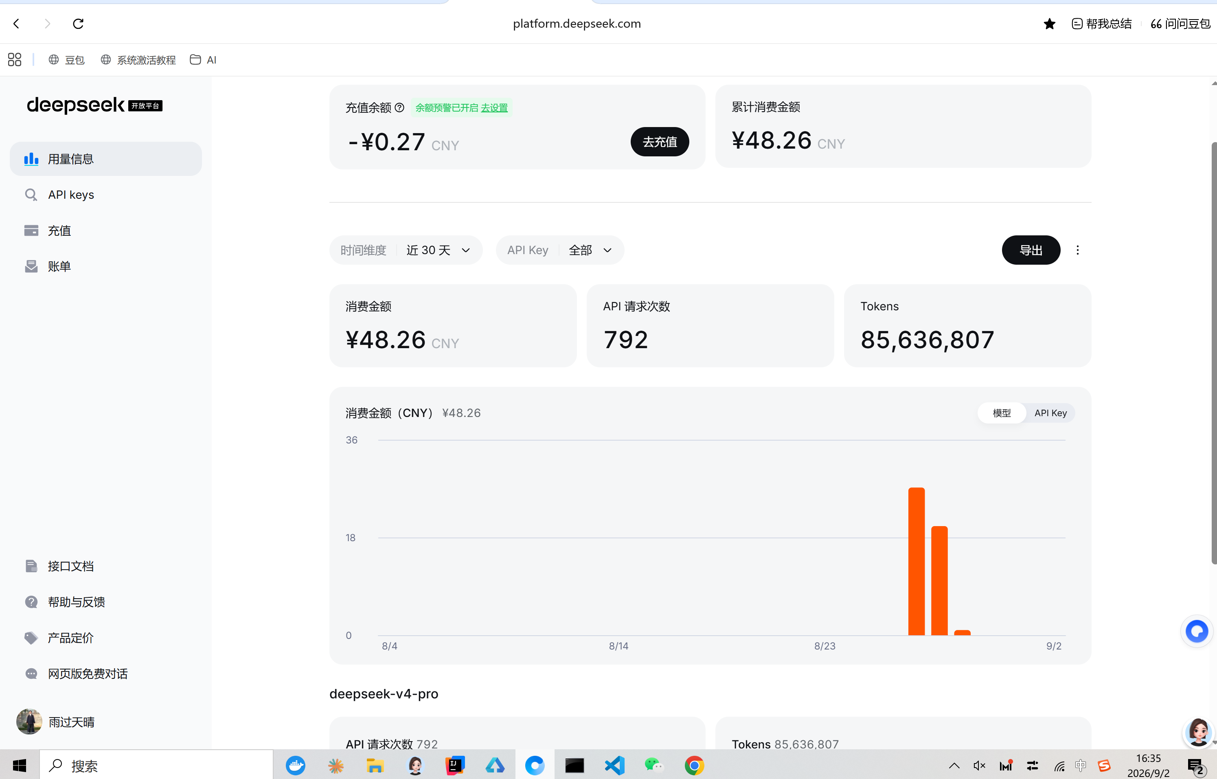1217x779 pixels.
Task: Go back with the browser back arrow
Action: click(17, 24)
